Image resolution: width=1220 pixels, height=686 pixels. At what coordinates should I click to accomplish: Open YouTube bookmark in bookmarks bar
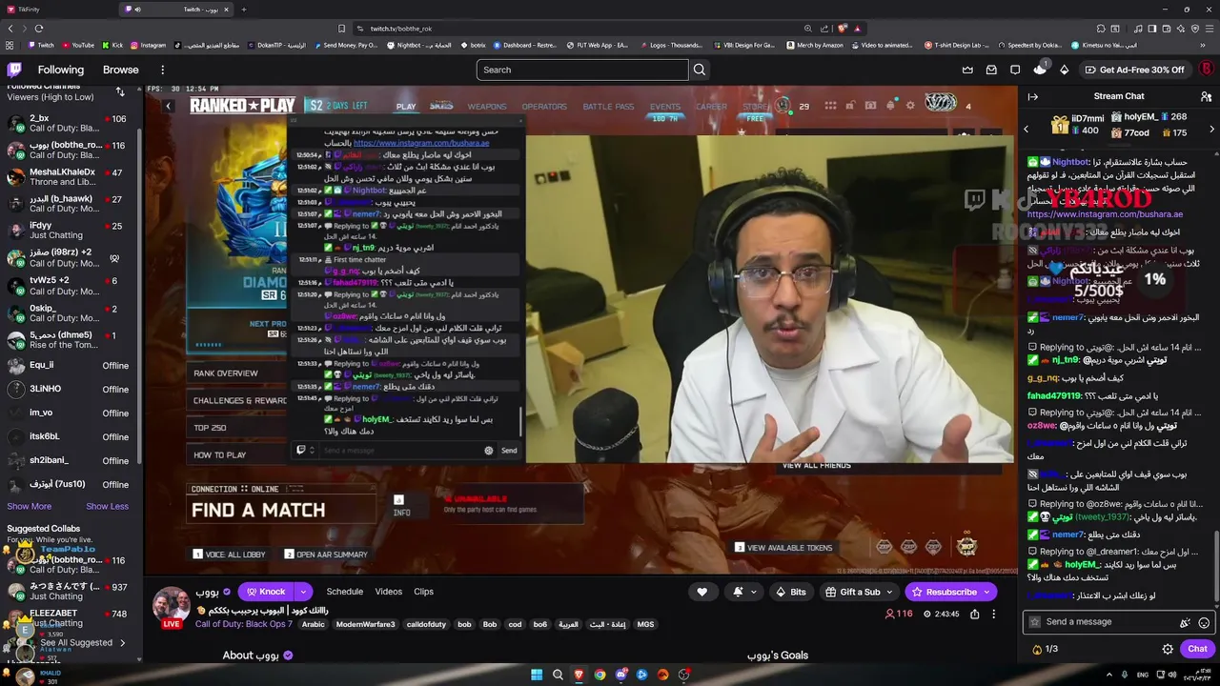pyautogui.click(x=77, y=45)
